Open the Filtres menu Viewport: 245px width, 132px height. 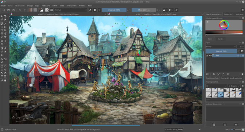pyautogui.click(x=55, y=5)
